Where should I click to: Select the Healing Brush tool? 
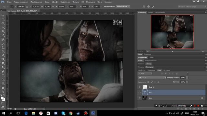(x=3, y=39)
